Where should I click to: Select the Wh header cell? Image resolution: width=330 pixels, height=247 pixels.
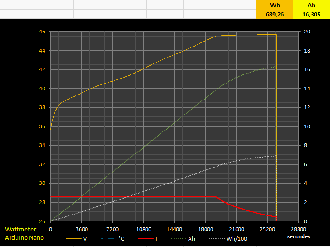[275, 5]
